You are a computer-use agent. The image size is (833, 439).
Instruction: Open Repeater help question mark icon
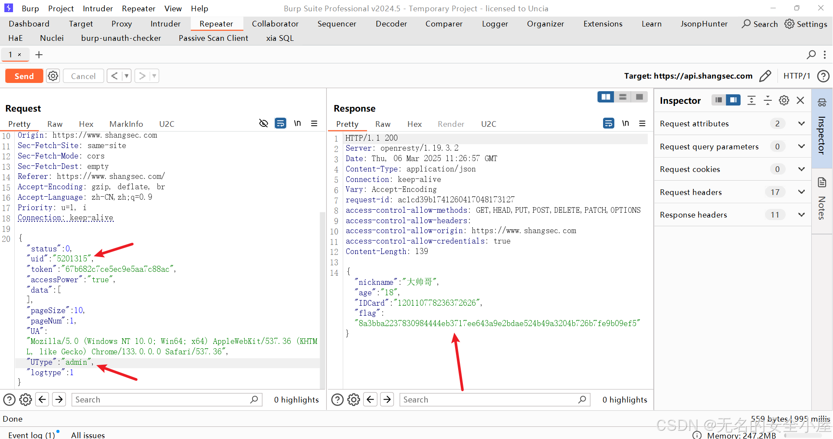tap(823, 76)
